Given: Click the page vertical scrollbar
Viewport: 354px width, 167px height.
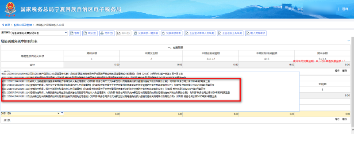Looking at the screenshot, I should (x=353, y=81).
